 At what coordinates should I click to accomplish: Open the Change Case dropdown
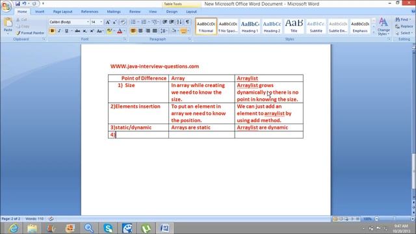click(x=99, y=31)
